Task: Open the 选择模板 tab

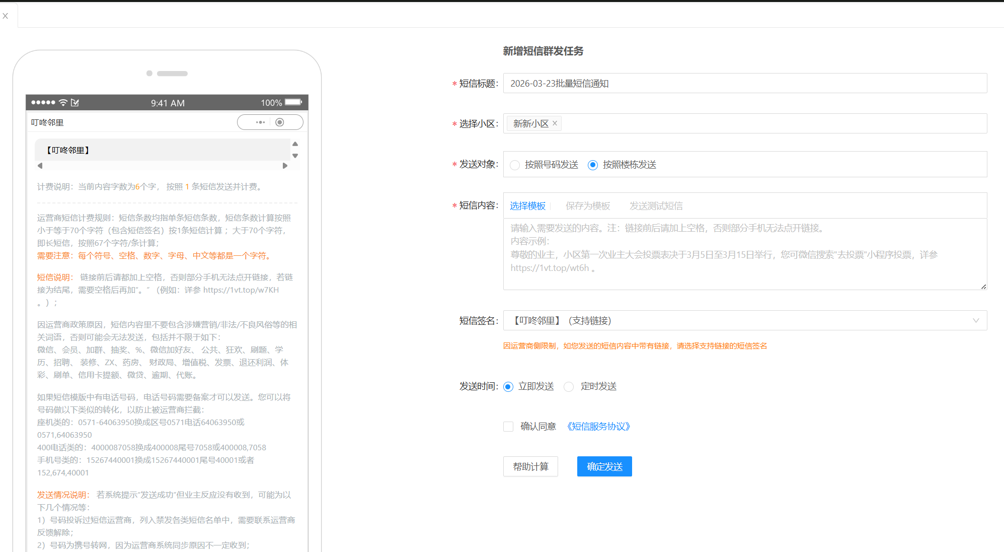Action: tap(527, 206)
